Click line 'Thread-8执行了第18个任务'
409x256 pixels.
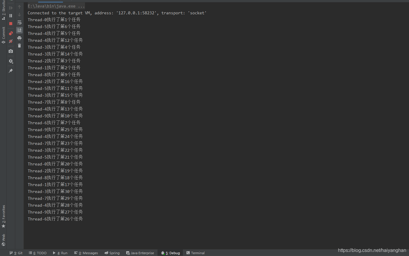[55, 178]
